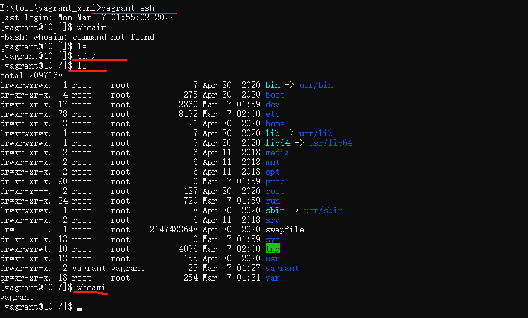
Task: Select the 'Last login: Mon Mar 7 01:55:02 2022' line
Action: pos(87,17)
